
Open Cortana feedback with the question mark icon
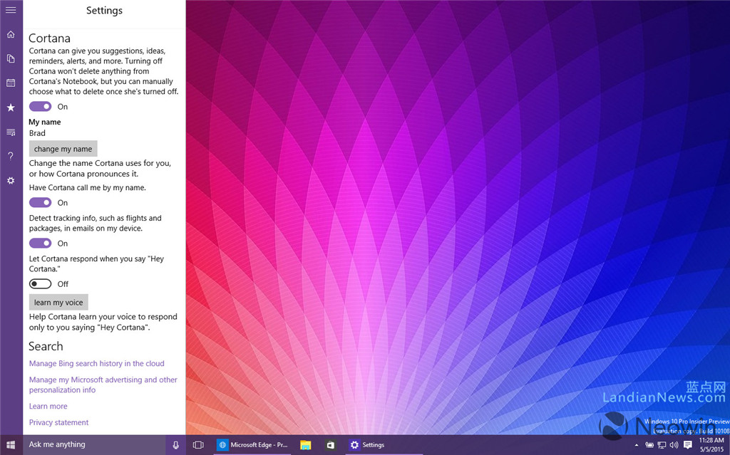click(x=10, y=155)
